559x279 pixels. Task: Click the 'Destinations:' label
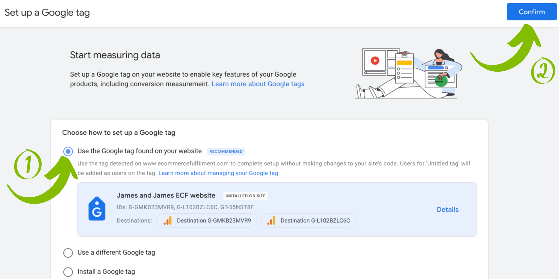click(134, 220)
